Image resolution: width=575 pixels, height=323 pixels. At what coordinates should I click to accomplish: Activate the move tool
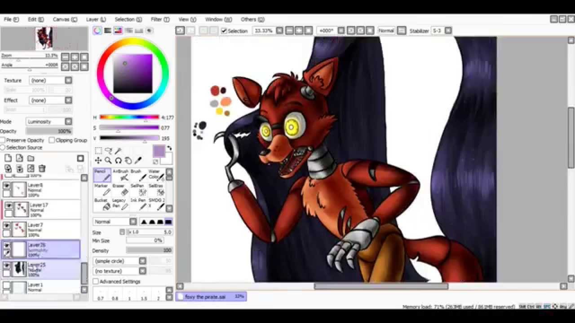pos(98,161)
